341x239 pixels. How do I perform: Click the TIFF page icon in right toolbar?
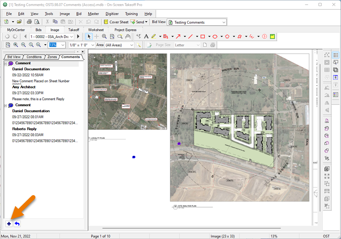point(327,121)
